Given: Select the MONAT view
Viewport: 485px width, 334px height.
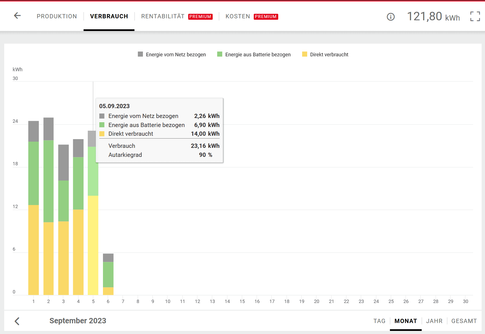Looking at the screenshot, I should coord(406,321).
